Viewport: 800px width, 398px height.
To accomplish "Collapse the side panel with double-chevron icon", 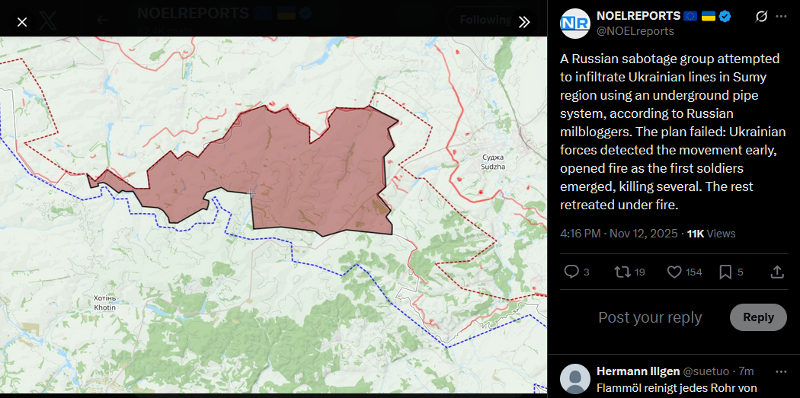I will [x=524, y=22].
